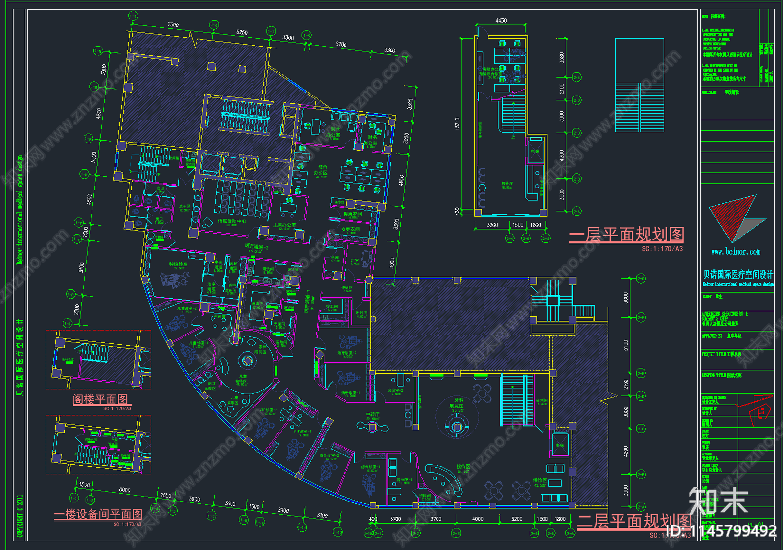The height and width of the screenshot is (550, 783).
Task: Select the 5250 dimension label
Action: click(242, 32)
